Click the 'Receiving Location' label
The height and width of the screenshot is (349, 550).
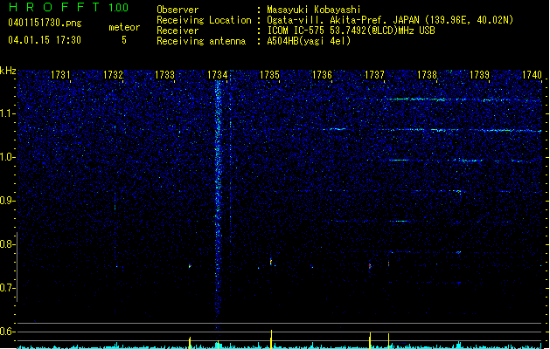pyautogui.click(x=204, y=20)
